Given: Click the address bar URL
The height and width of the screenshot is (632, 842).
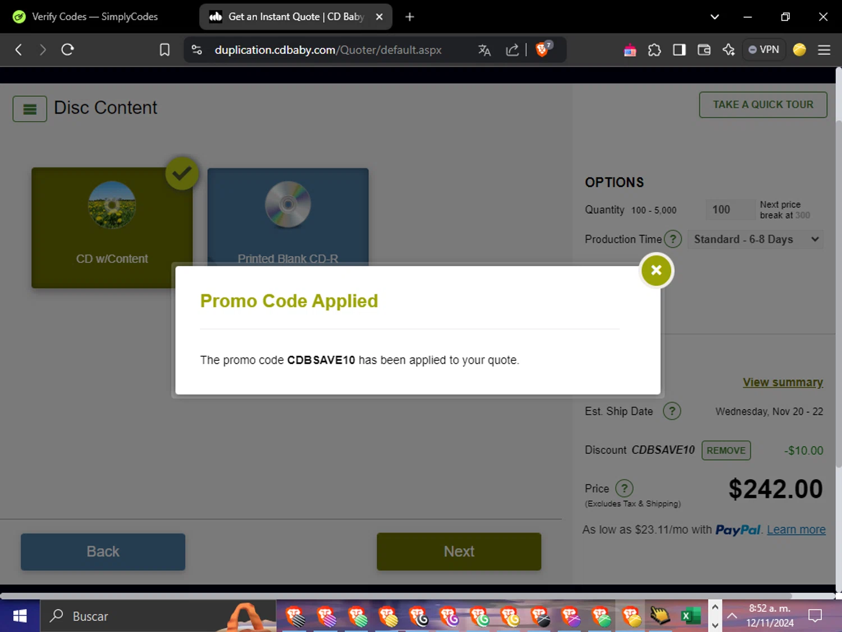Looking at the screenshot, I should click(328, 49).
